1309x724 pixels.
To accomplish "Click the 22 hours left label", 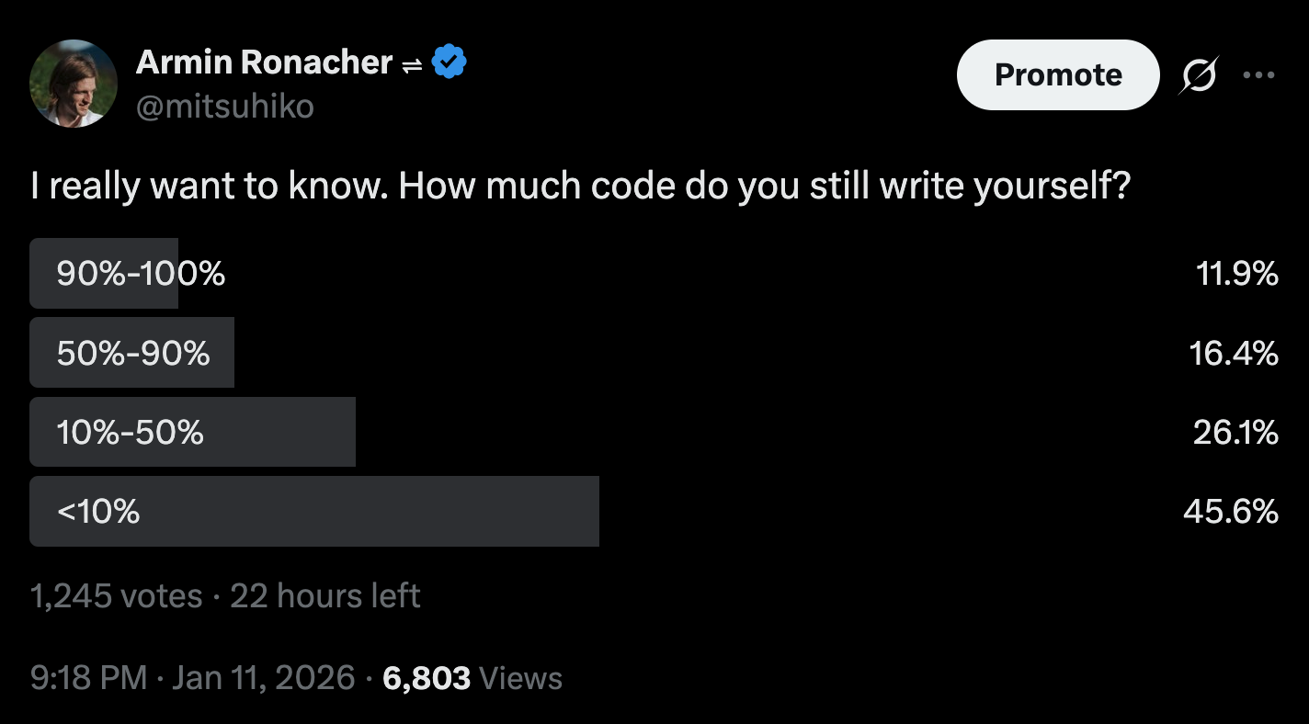I will click(x=324, y=596).
